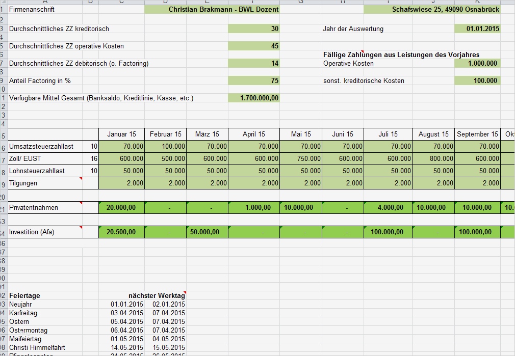
Task: Select März Investition cell 50.000,00
Action: point(207,232)
